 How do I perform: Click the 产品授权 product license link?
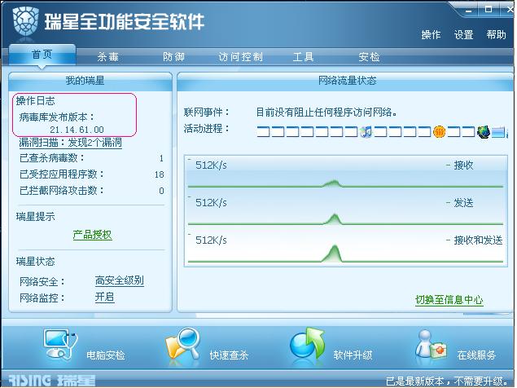(x=92, y=235)
